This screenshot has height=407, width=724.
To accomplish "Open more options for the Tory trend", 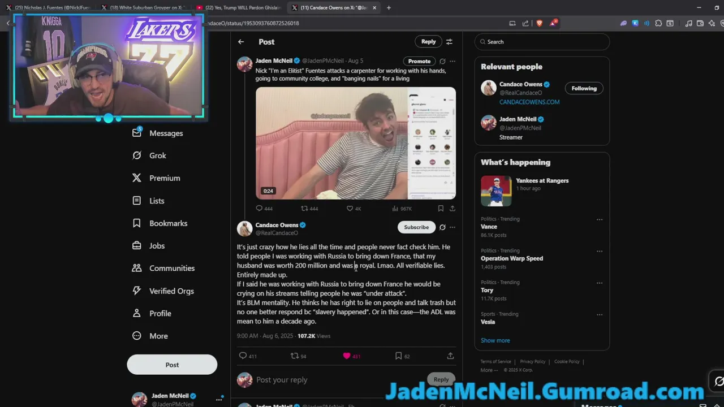I will 600,283.
